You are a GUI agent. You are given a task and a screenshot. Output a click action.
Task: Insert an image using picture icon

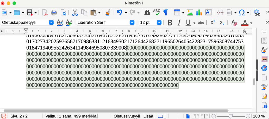[x=190, y=12]
